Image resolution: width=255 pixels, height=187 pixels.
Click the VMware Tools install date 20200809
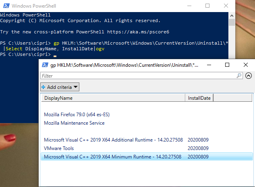(x=198, y=148)
